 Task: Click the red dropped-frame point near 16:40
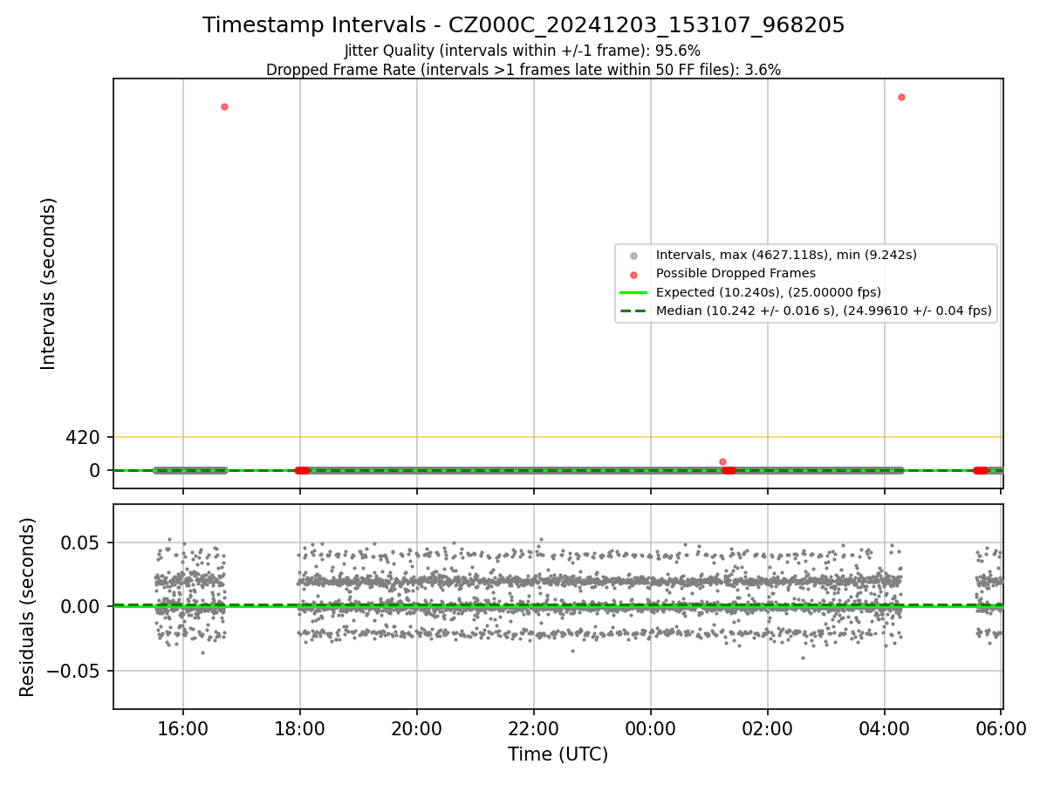point(224,106)
